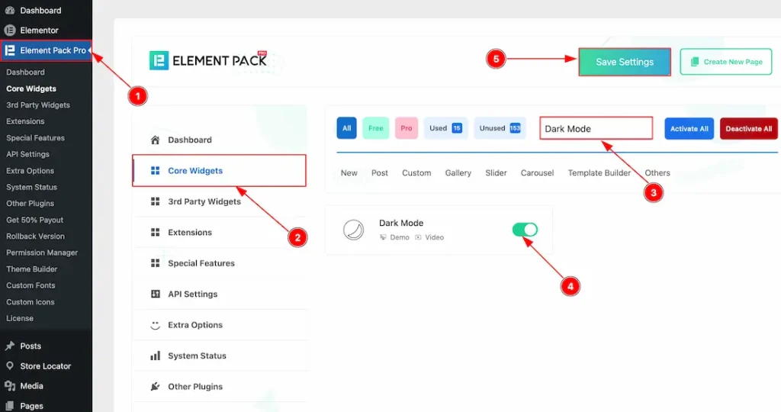Click the grid icon beside 3rd Party Widgets
Screen dimensions: 781x412
coord(156,202)
